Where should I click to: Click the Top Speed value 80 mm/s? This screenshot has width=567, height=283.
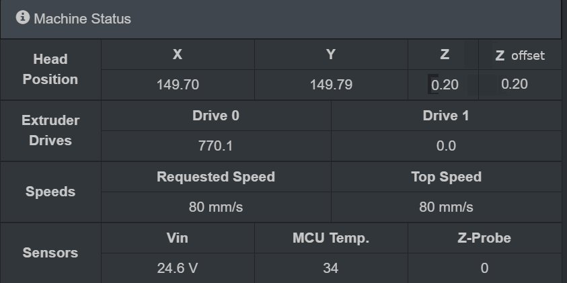(446, 207)
